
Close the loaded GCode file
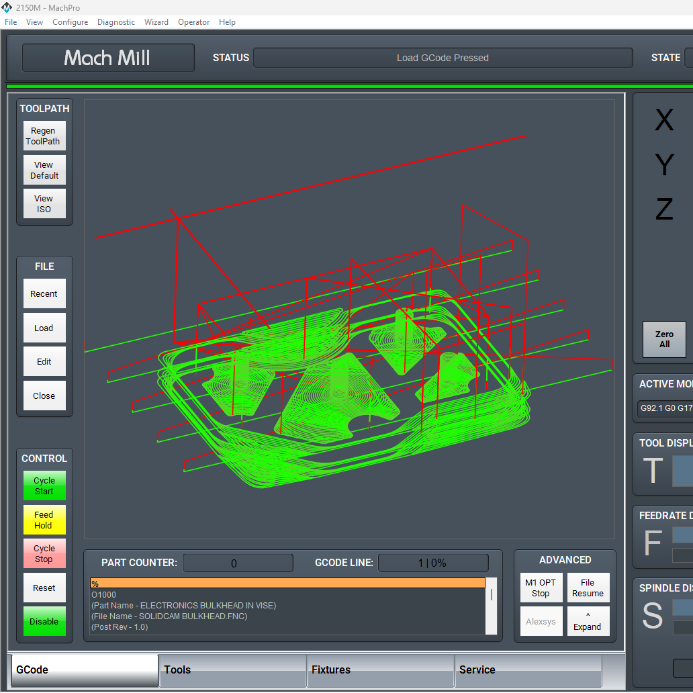pyautogui.click(x=44, y=396)
